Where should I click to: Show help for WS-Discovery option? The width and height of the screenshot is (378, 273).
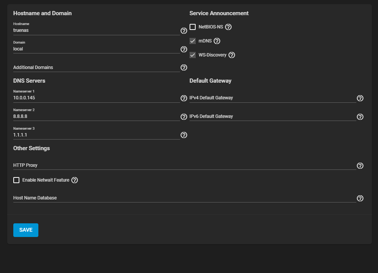232,55
